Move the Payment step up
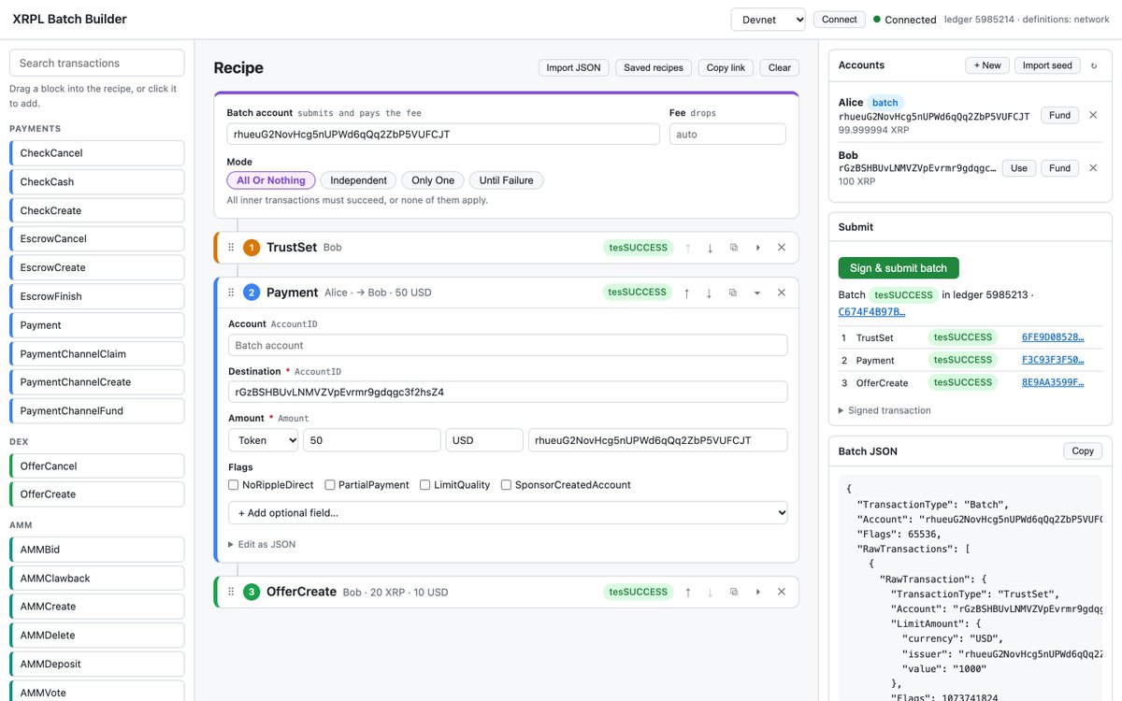Image resolution: width=1122 pixels, height=701 pixels. click(687, 293)
